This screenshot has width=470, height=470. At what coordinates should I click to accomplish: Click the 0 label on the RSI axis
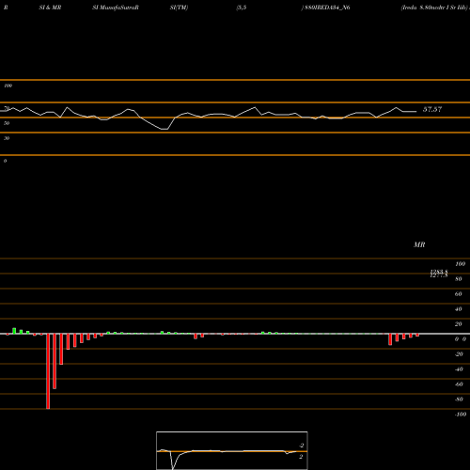(5, 161)
